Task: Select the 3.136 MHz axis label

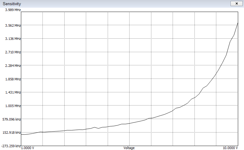Action: (13, 39)
